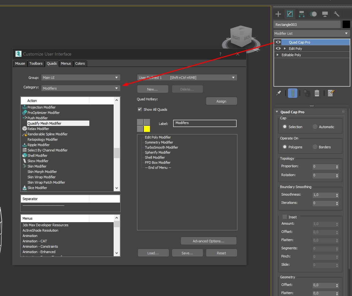Select the Relax Modifier action

[38, 129]
